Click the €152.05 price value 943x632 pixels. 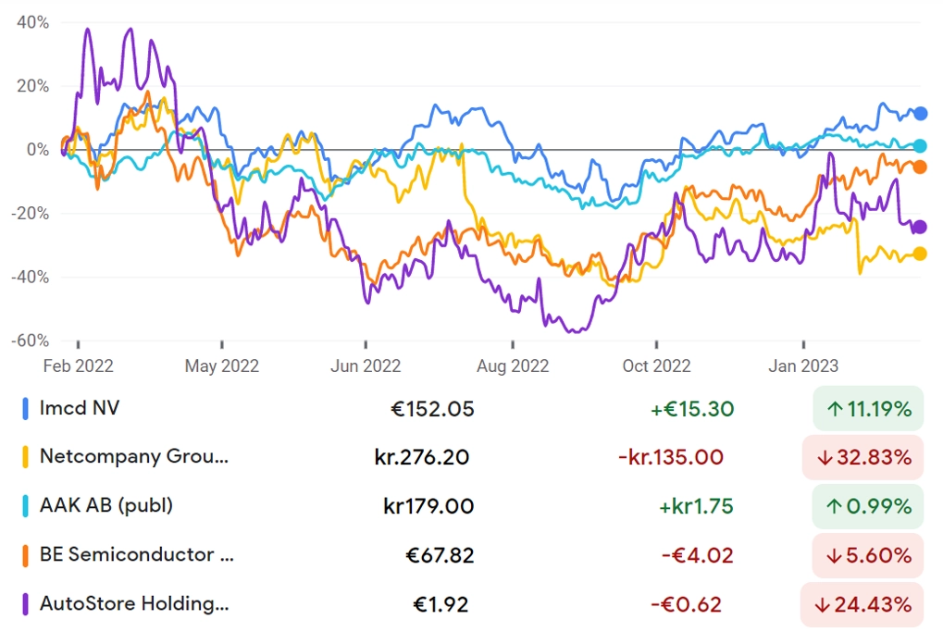(x=432, y=409)
